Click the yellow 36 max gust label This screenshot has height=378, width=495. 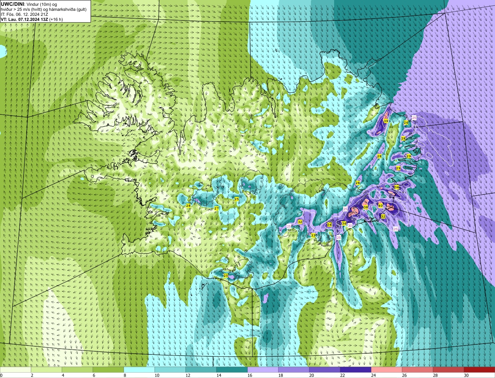pyautogui.click(x=344, y=223)
